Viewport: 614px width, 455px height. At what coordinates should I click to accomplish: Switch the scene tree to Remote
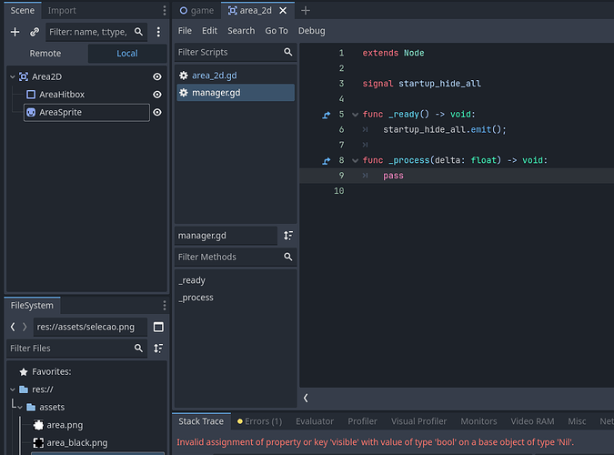click(45, 54)
